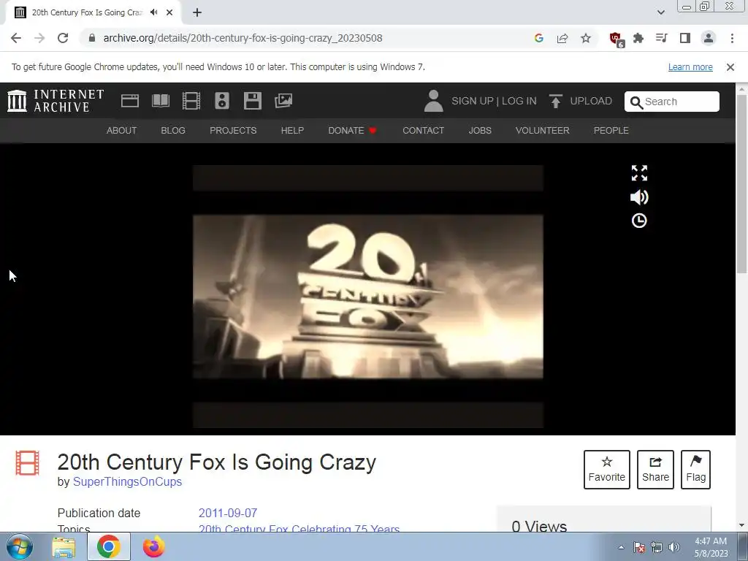The image size is (748, 561).
Task: Open the HELP menu item
Action: pyautogui.click(x=292, y=130)
